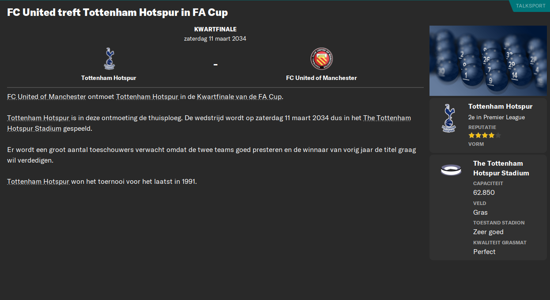Select the Tottenham Hotspur link in the final sentence
The height and width of the screenshot is (300, 550).
(38, 181)
